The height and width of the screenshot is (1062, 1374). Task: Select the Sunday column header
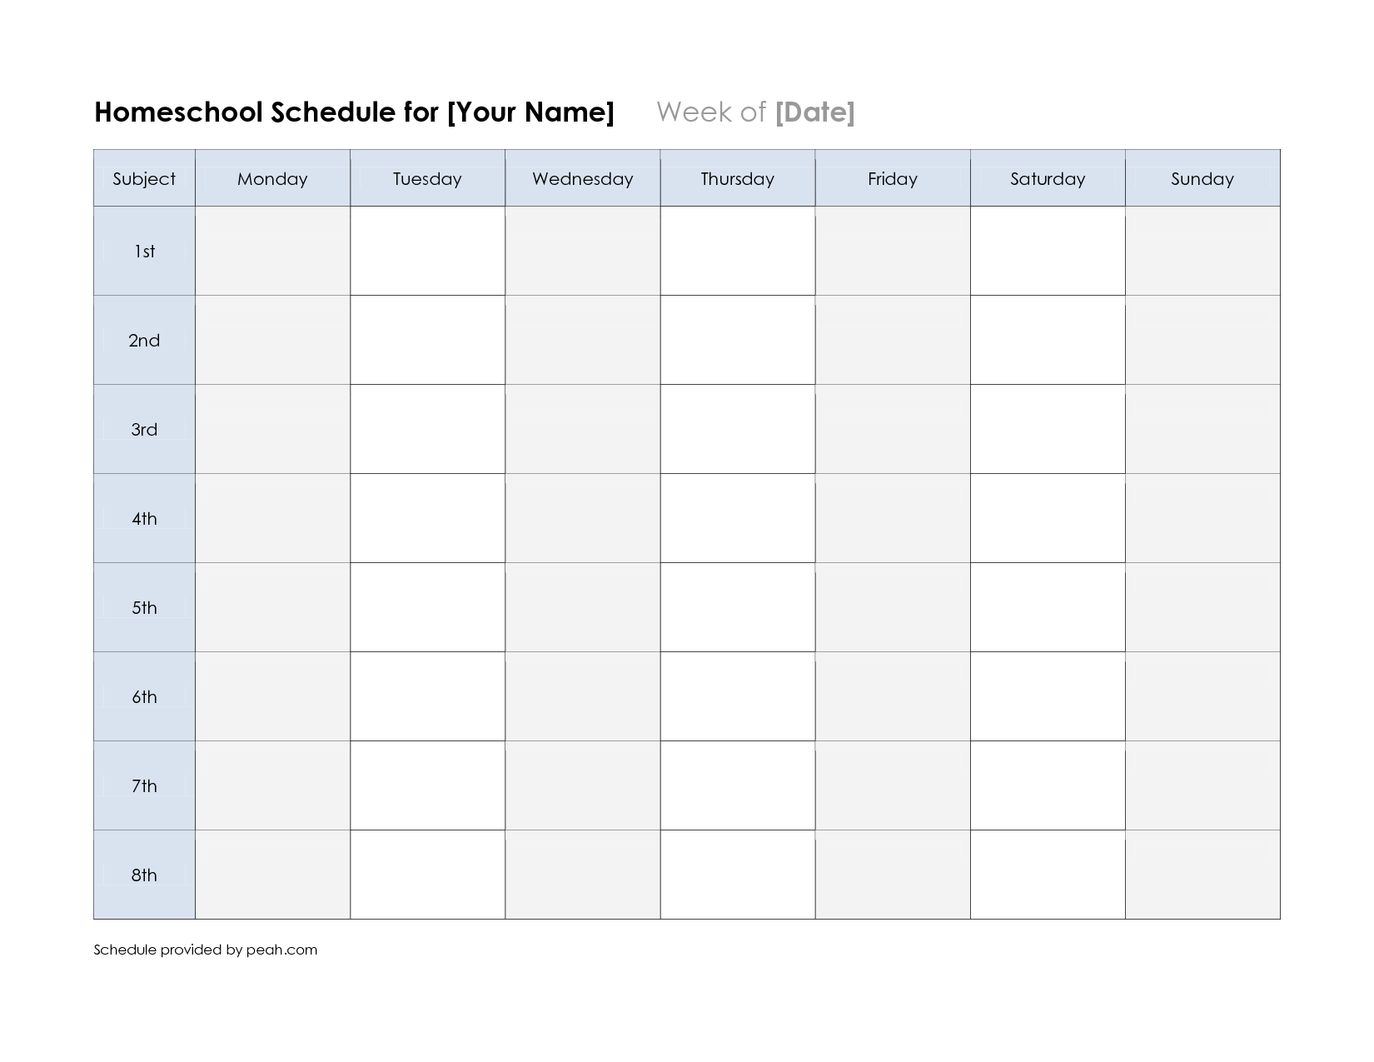[x=1202, y=178]
